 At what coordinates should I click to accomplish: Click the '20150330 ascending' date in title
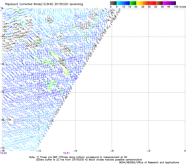click(68, 4)
